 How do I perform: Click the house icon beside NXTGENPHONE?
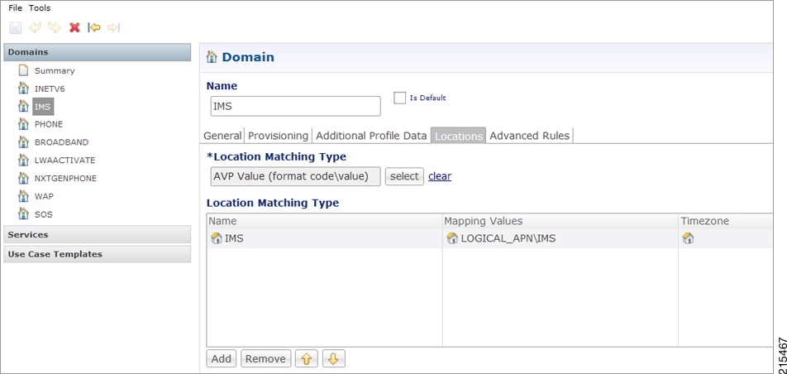[23, 177]
